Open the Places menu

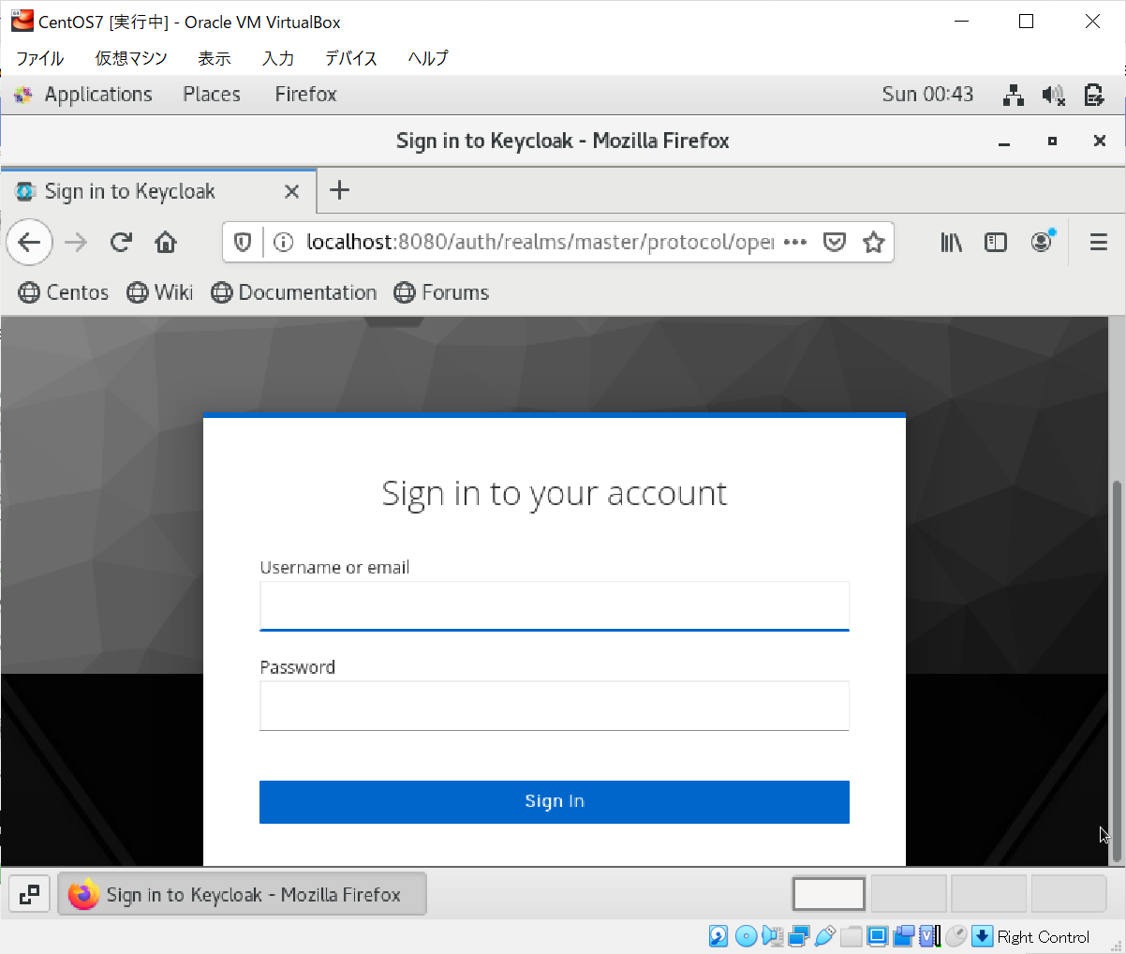212,95
